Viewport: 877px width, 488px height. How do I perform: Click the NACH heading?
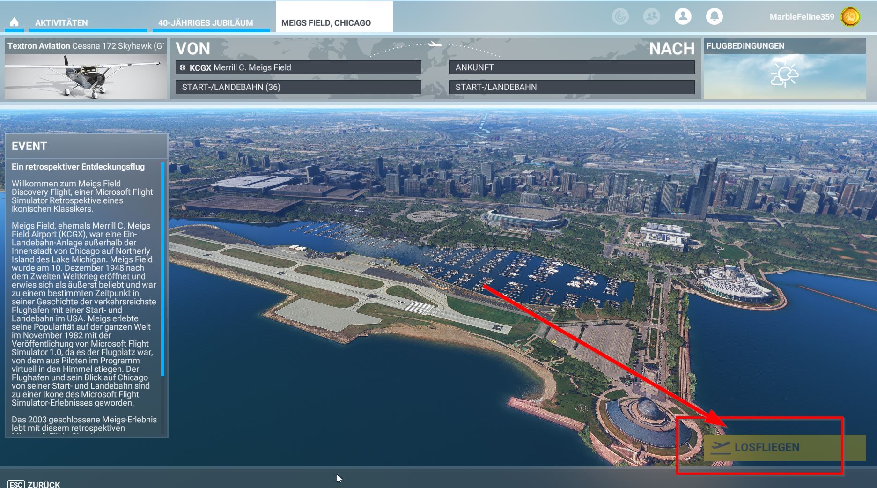(x=672, y=49)
